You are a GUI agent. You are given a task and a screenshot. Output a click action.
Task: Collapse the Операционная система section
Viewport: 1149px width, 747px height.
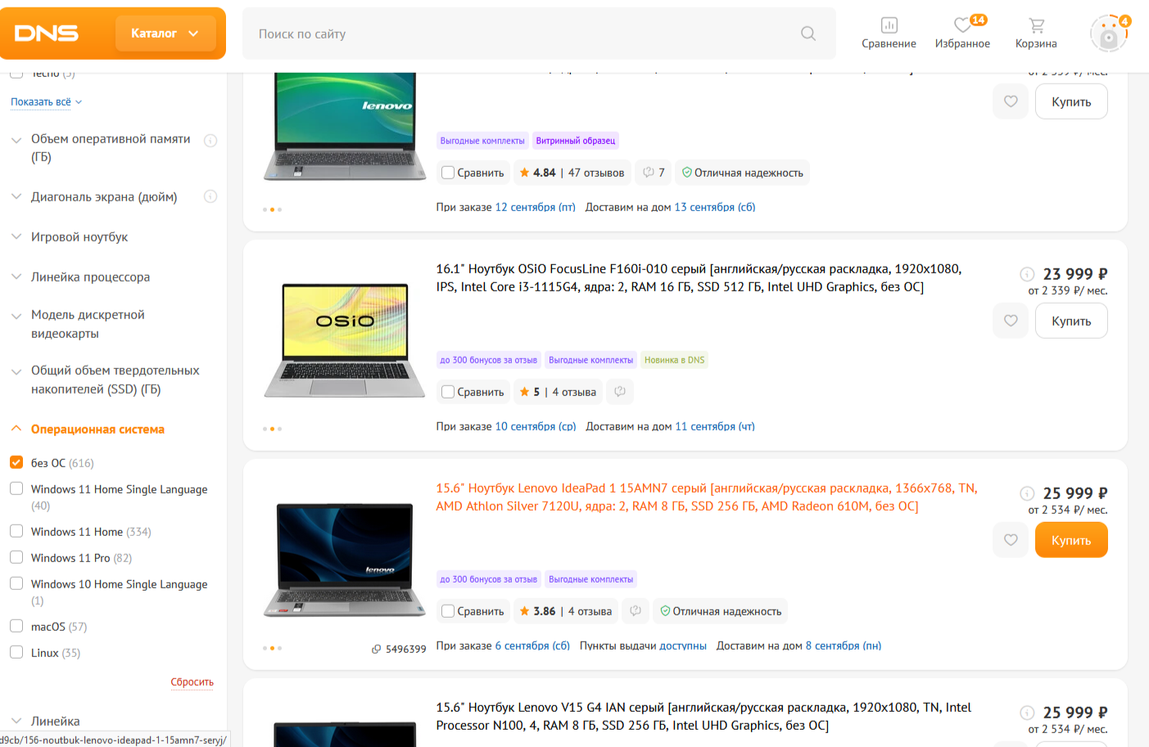pos(97,429)
